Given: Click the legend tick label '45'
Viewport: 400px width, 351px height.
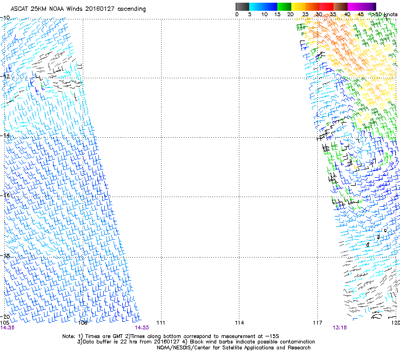Looking at the screenshot, I should 361,15.
